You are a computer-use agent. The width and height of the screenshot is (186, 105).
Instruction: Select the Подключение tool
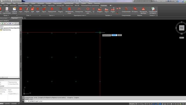(52, 10)
